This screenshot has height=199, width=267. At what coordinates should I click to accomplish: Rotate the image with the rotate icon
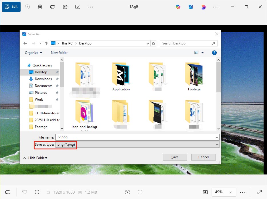(x=27, y=7)
